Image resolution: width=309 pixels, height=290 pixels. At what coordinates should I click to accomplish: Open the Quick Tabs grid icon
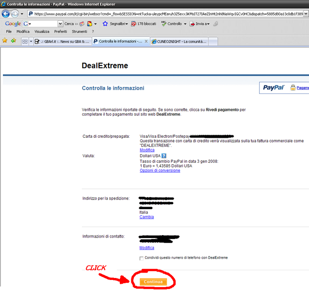(x=25, y=41)
